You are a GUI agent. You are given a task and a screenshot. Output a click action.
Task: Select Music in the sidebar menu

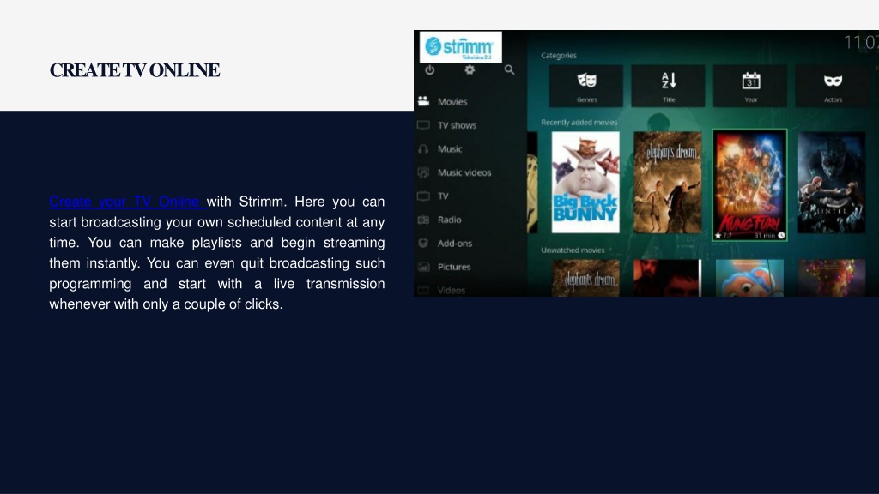[x=450, y=149]
